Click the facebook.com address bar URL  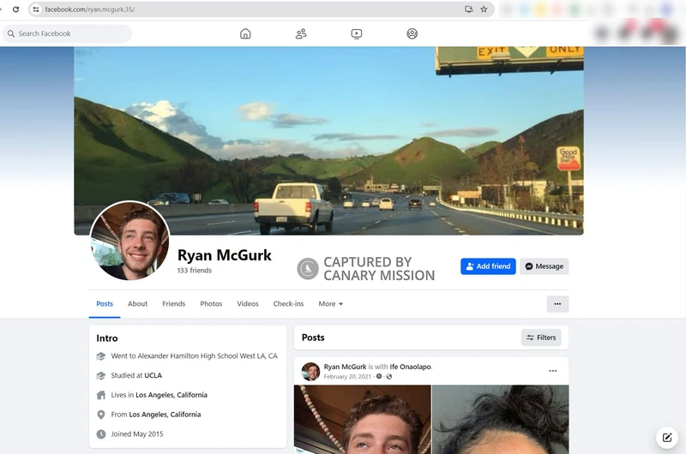(x=90, y=9)
